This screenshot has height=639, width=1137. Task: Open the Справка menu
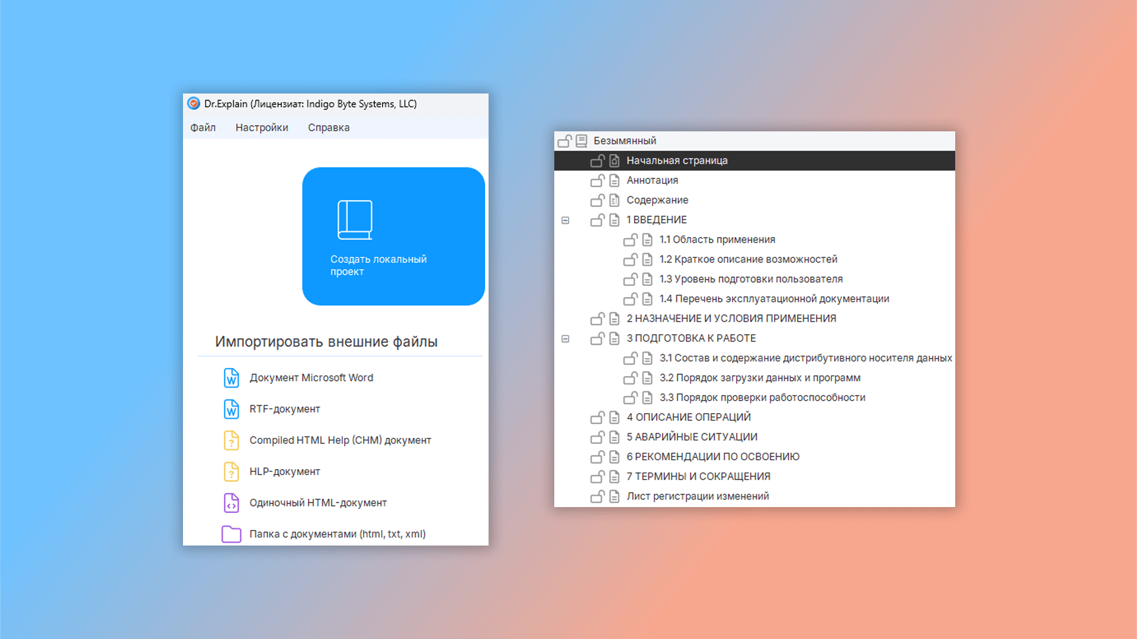pyautogui.click(x=329, y=128)
